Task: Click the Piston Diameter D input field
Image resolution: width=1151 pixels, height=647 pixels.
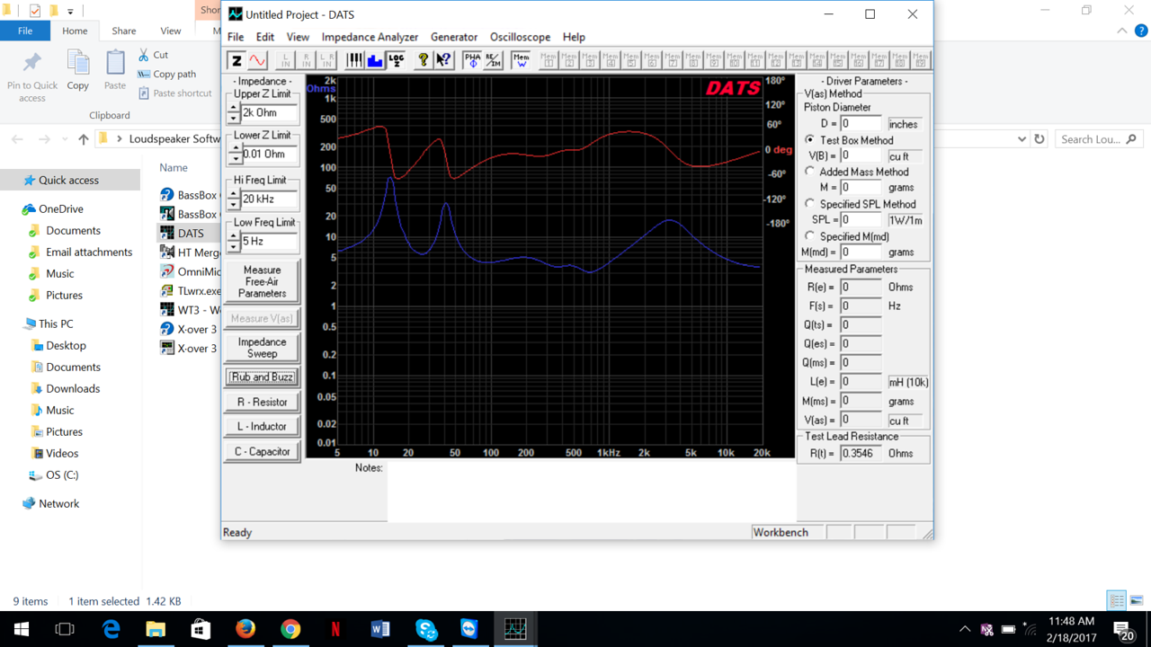Action: tap(861, 124)
